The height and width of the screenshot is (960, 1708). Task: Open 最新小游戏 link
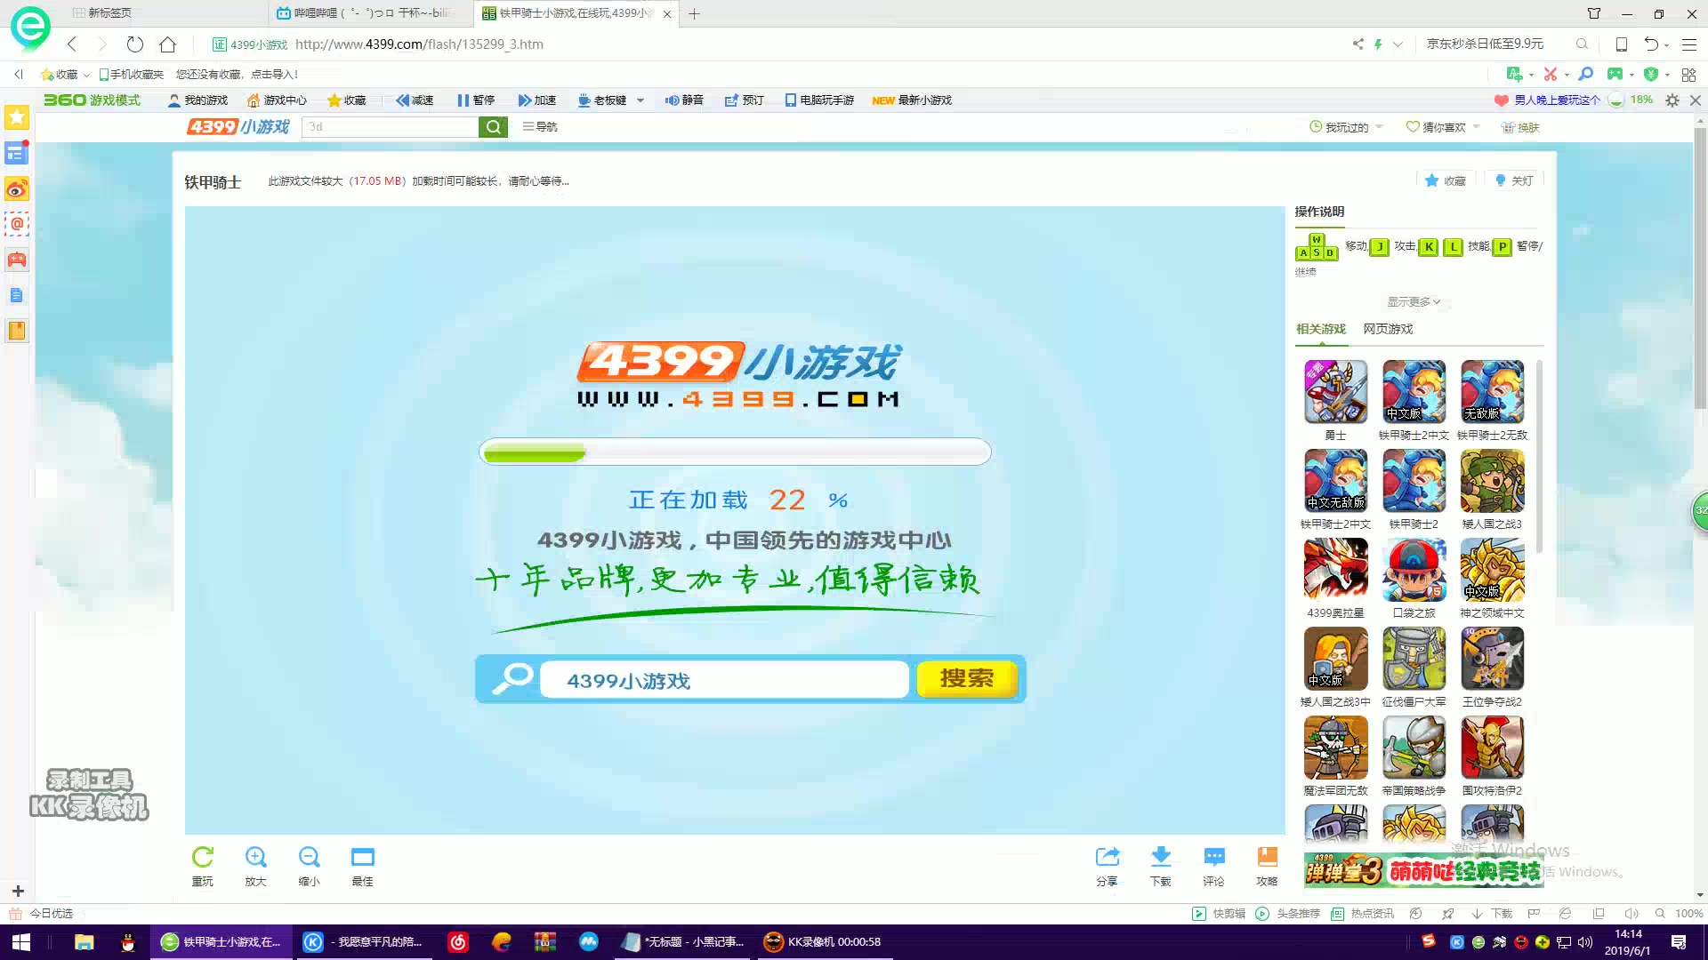(x=912, y=100)
